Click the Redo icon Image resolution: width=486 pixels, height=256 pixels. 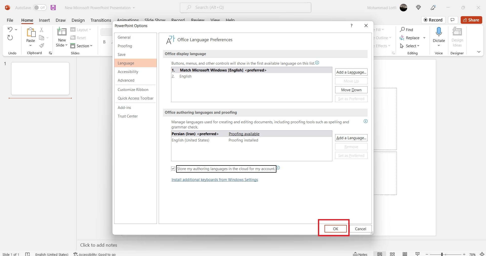pyautogui.click(x=10, y=38)
